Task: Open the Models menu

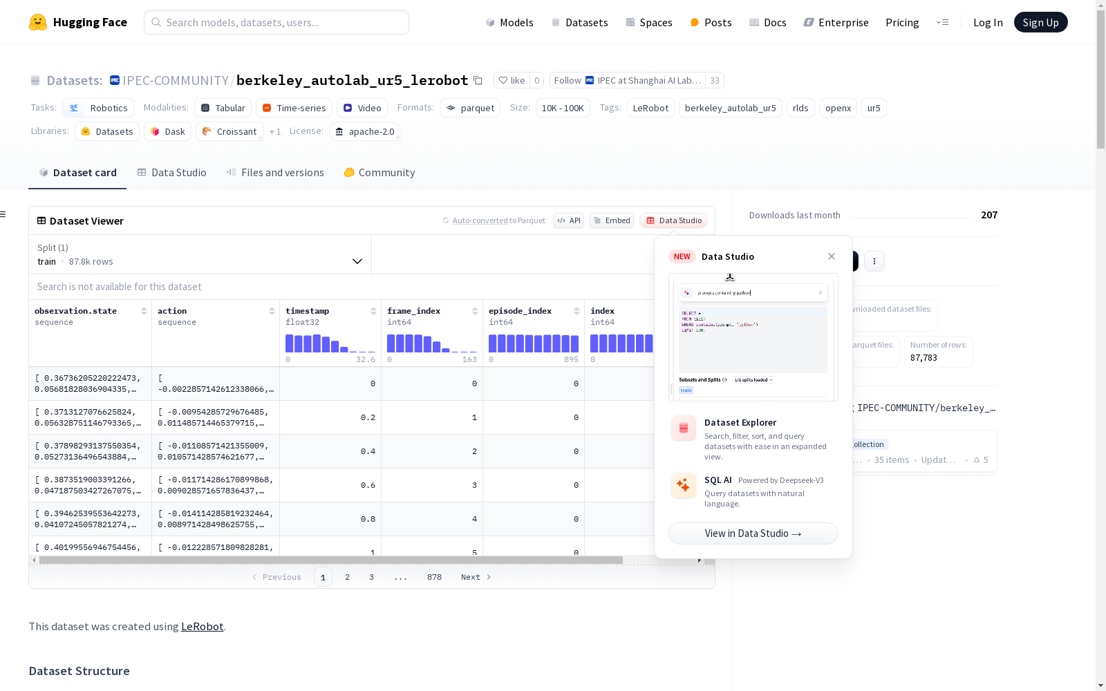Action: pyautogui.click(x=509, y=22)
